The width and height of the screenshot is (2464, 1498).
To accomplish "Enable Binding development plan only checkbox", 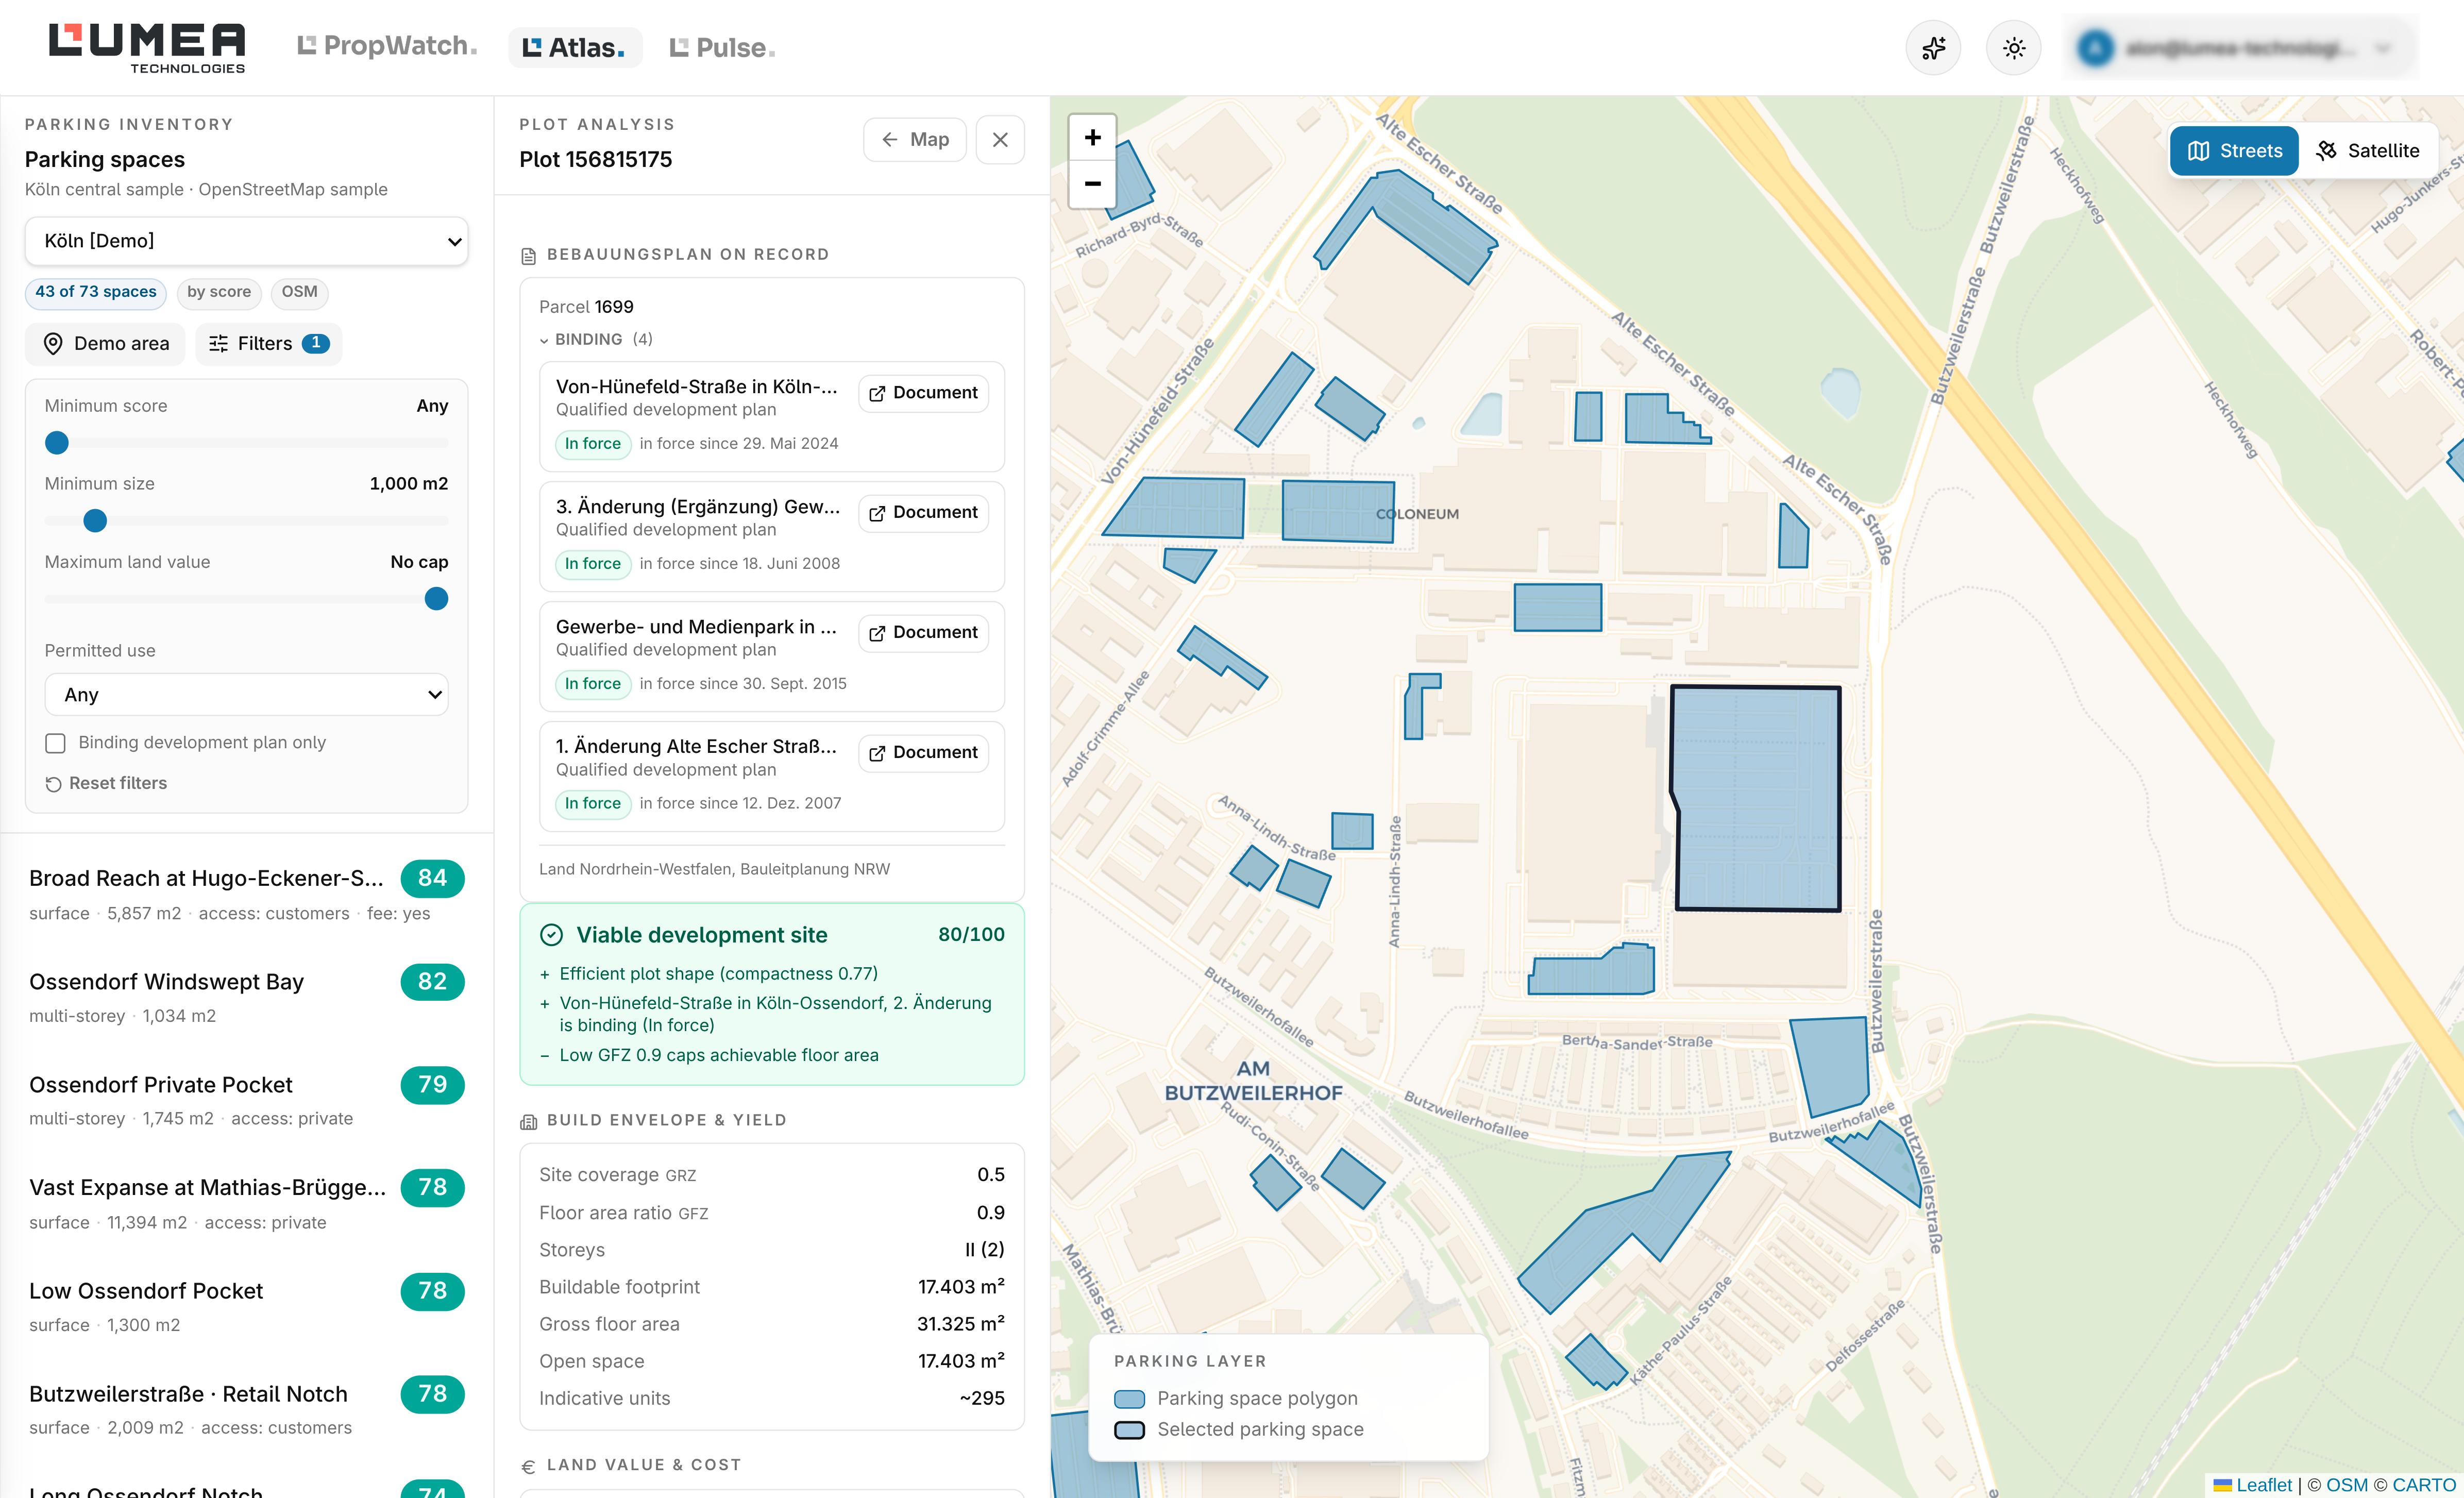I will (56, 743).
